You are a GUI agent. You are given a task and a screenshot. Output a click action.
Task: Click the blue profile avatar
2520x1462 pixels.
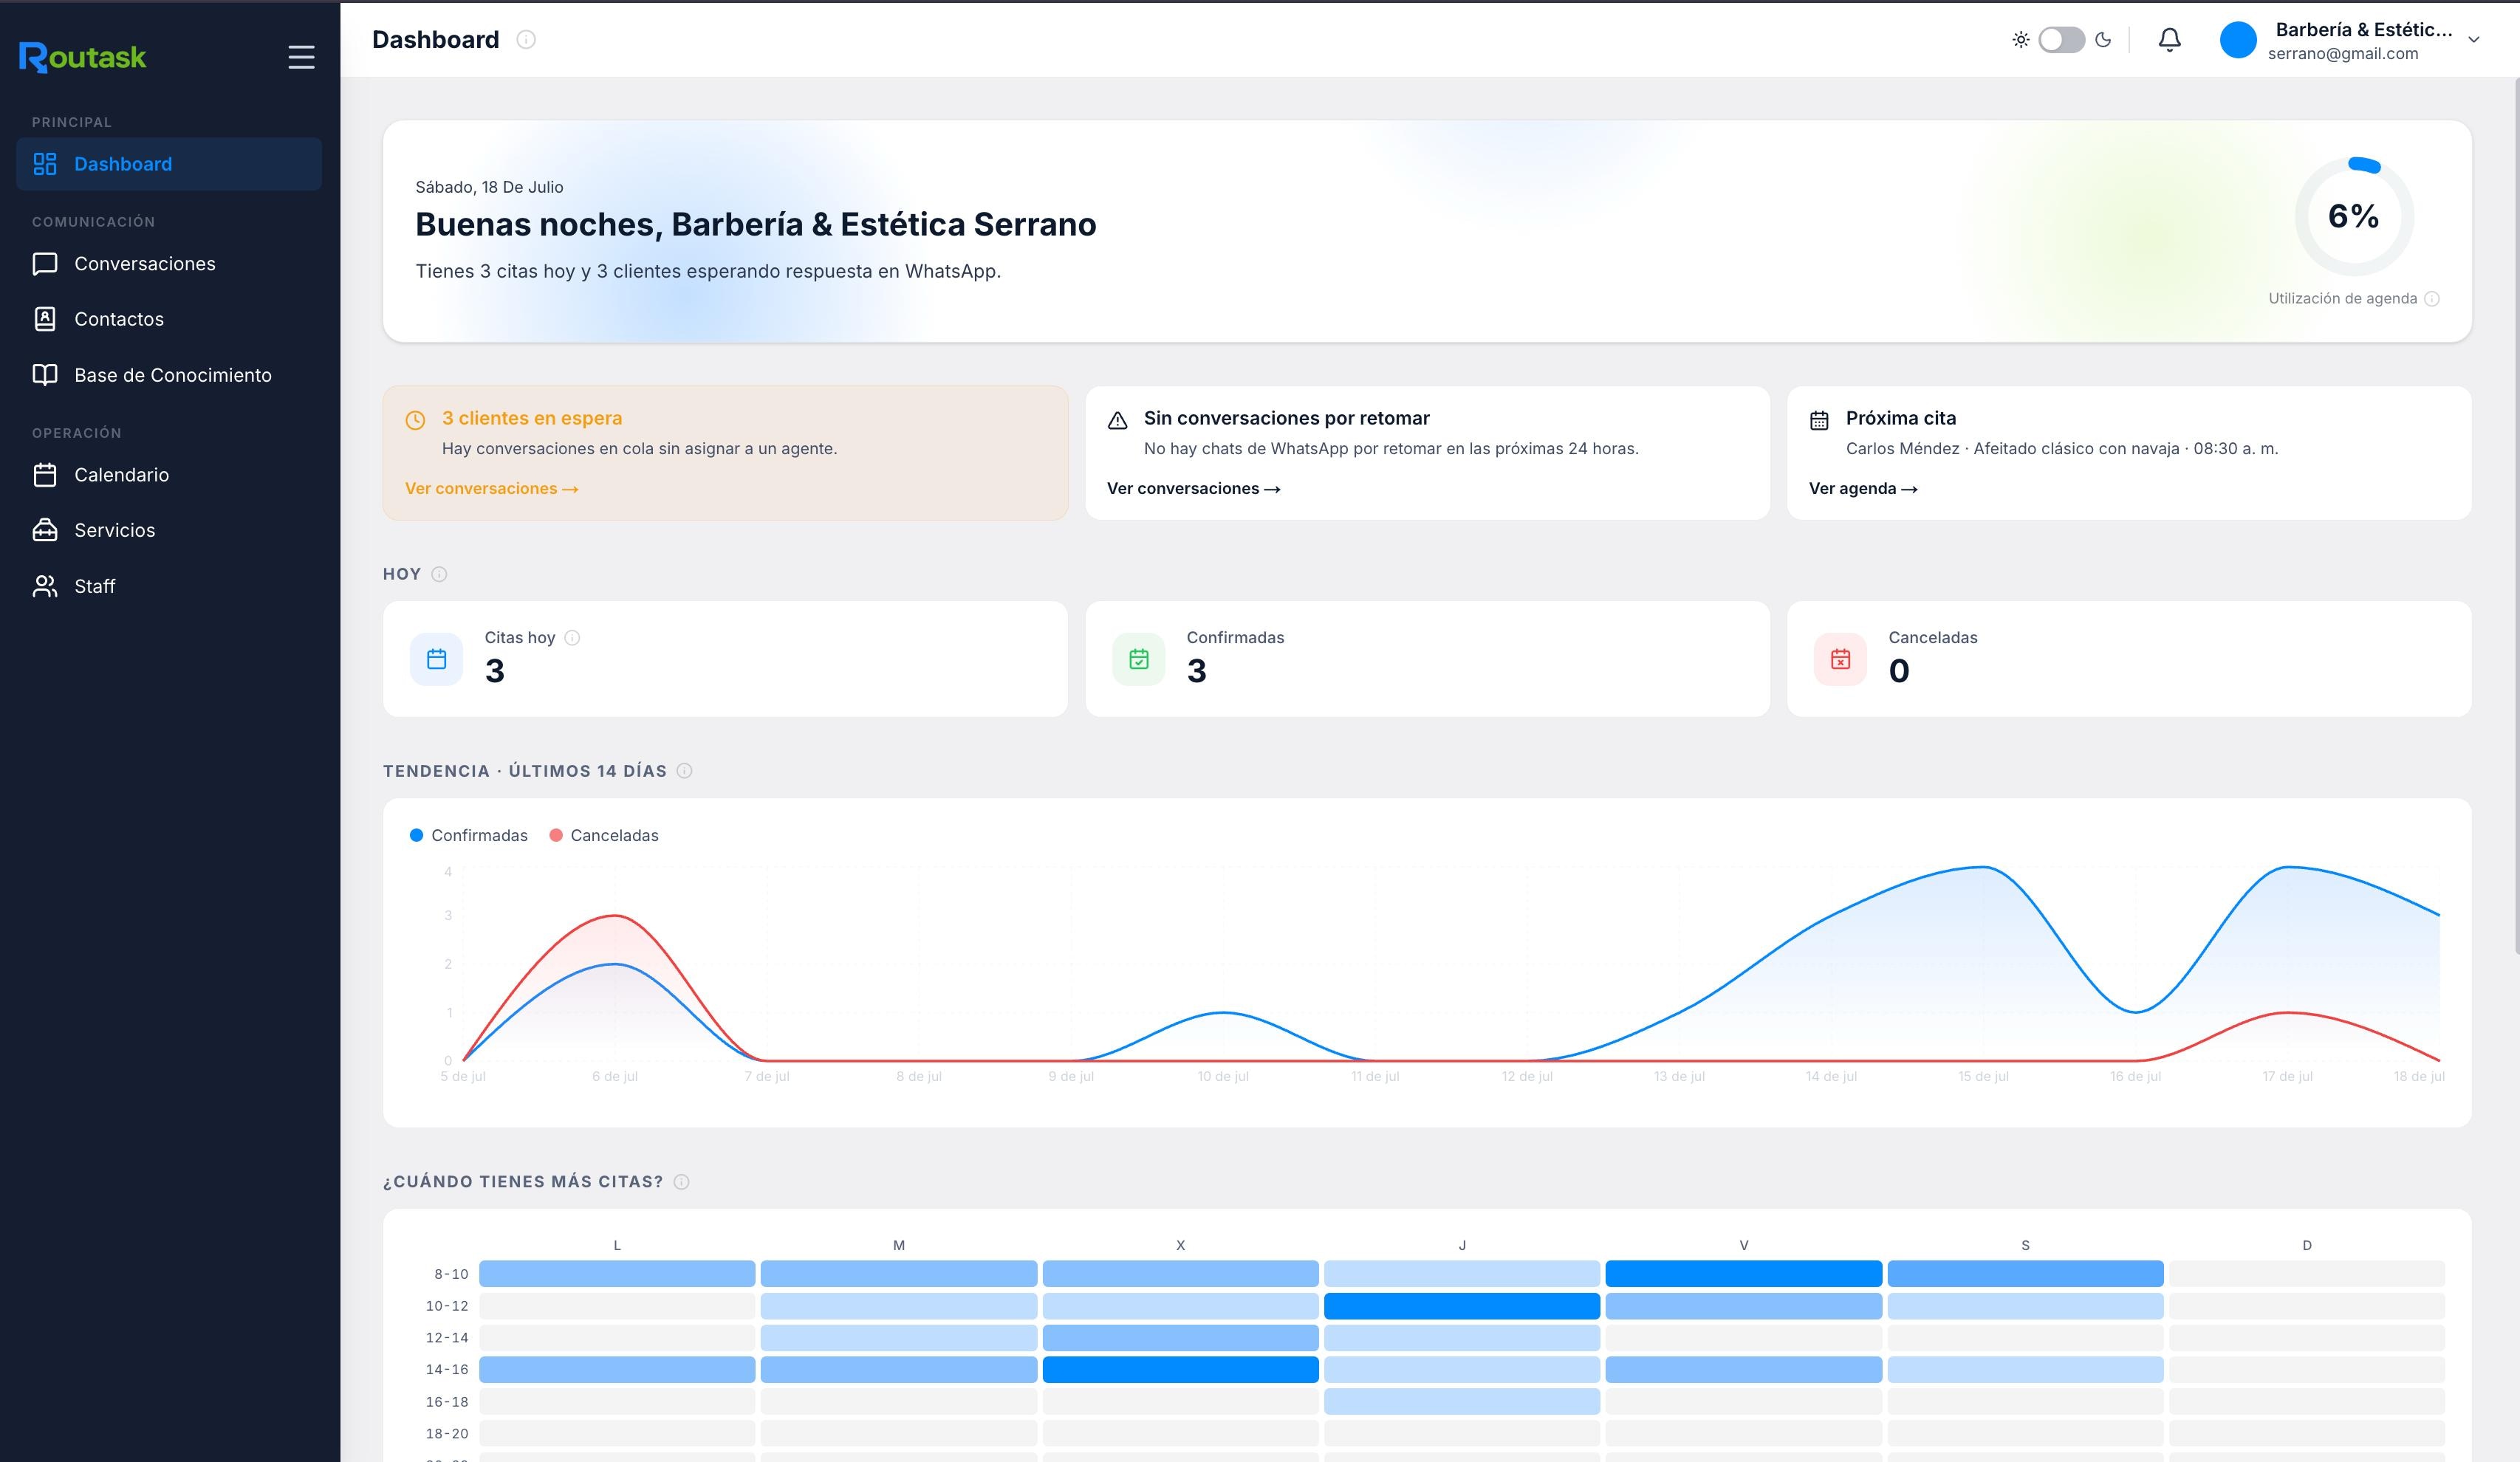(x=2238, y=40)
